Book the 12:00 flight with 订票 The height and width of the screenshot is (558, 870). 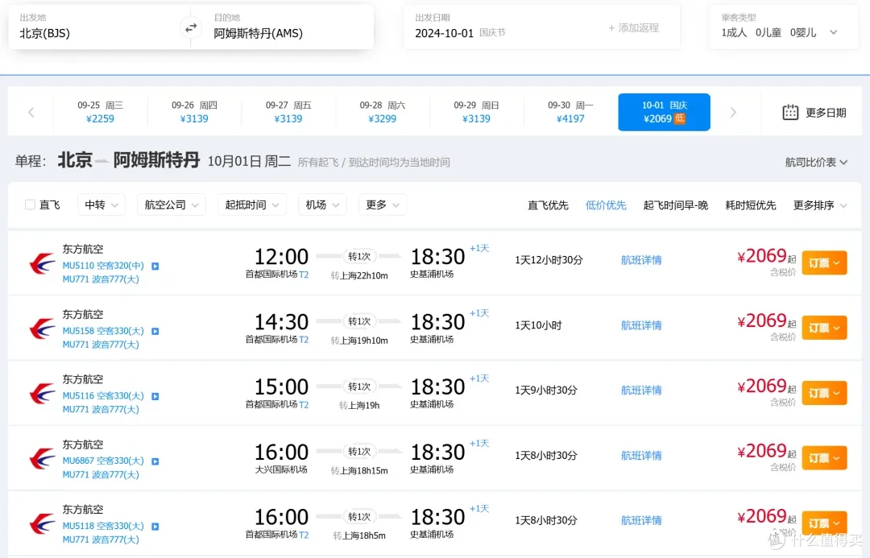824,263
